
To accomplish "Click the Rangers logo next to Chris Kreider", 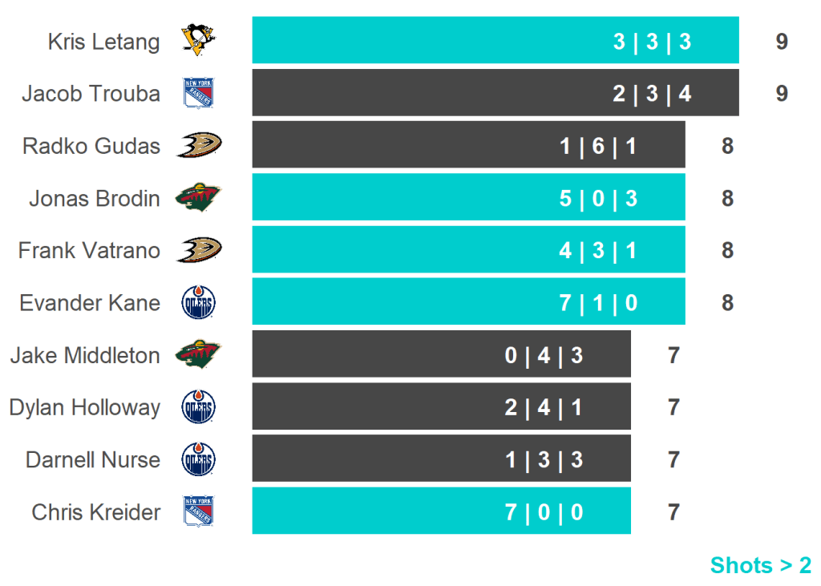I will [x=198, y=511].
